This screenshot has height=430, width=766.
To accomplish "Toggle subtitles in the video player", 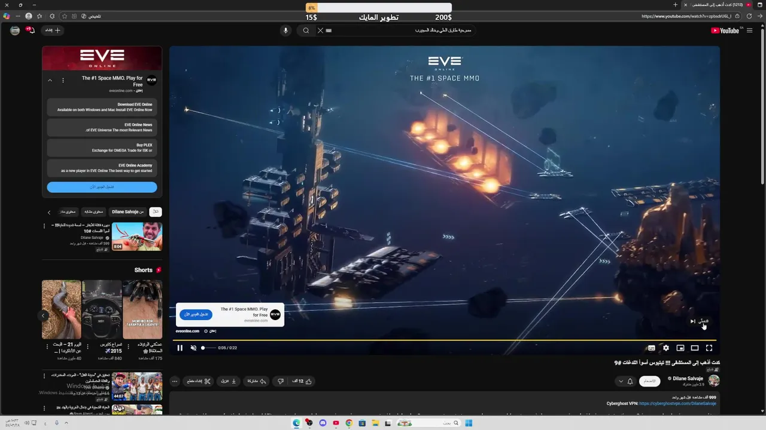I will pos(652,348).
